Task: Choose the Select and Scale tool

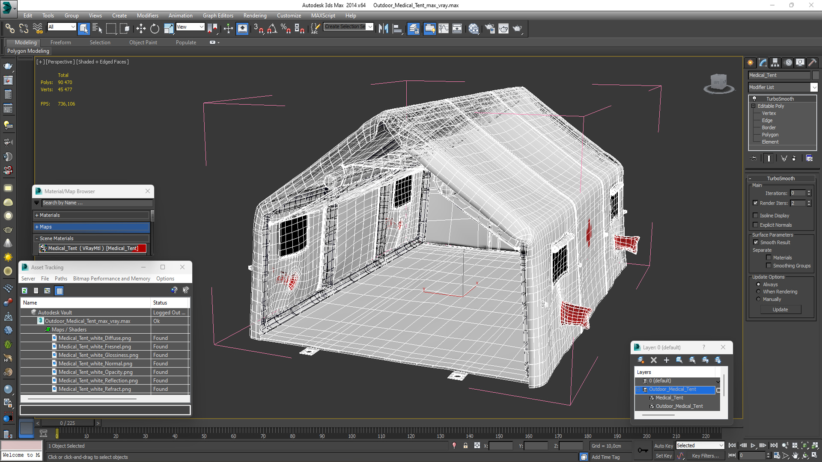Action: click(x=168, y=29)
